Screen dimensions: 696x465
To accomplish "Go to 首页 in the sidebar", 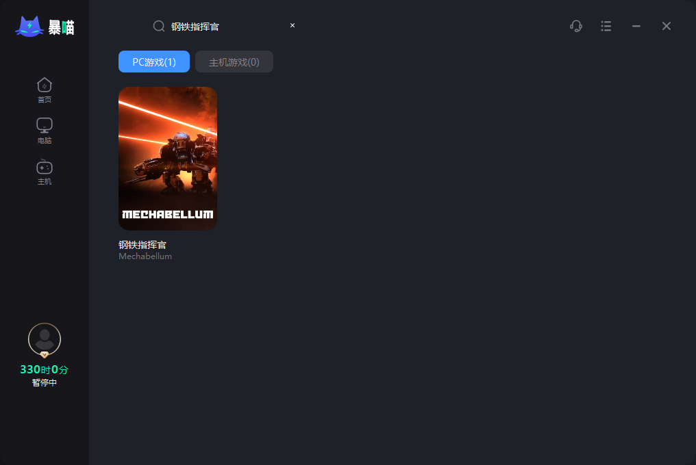I will 45,90.
